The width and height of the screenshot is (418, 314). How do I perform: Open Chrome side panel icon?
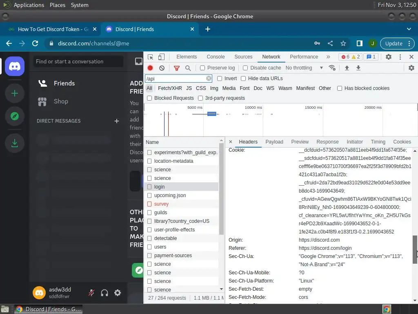(x=359, y=43)
